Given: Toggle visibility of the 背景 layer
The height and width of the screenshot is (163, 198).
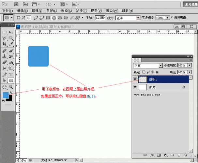Looking at the screenshot, I should click(135, 87).
